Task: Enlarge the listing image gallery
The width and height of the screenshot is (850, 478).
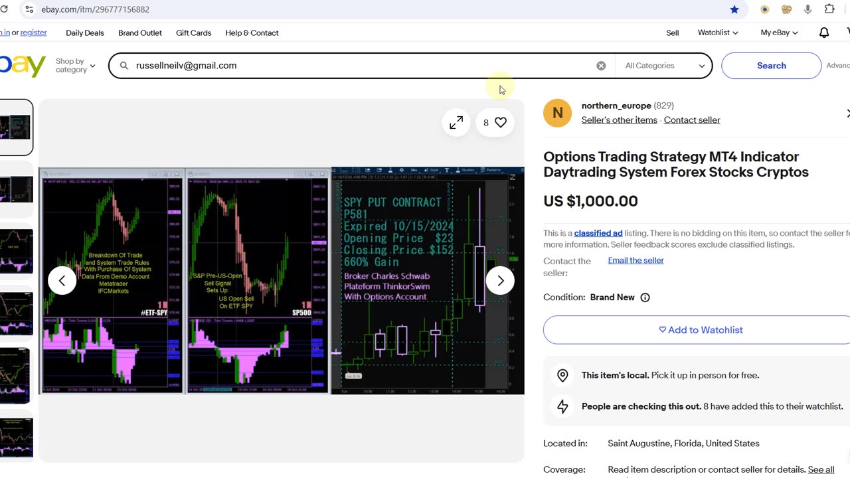Action: pyautogui.click(x=456, y=123)
